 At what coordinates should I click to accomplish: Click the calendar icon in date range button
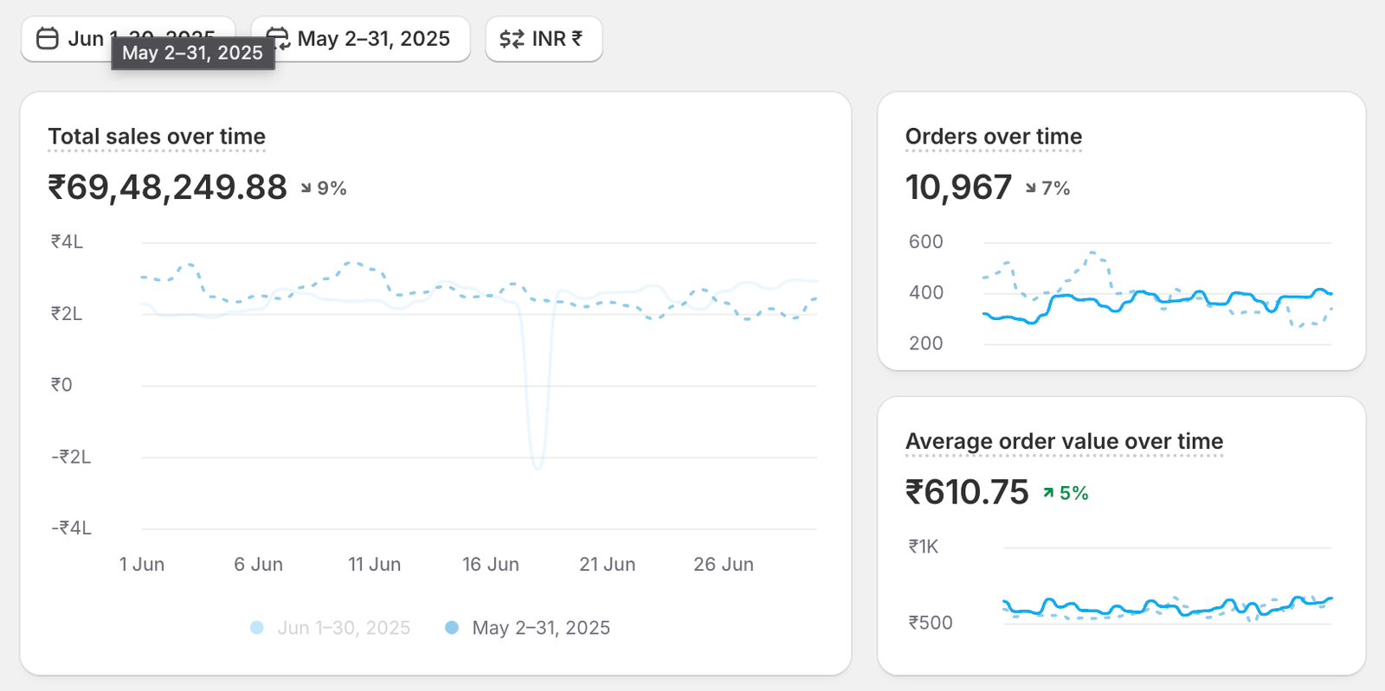click(48, 39)
